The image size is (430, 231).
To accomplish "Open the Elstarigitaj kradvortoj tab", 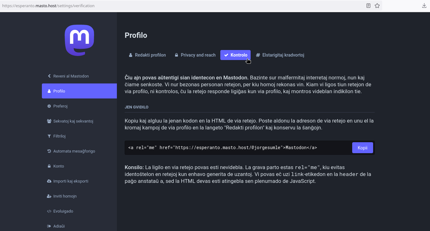I will [x=280, y=55].
